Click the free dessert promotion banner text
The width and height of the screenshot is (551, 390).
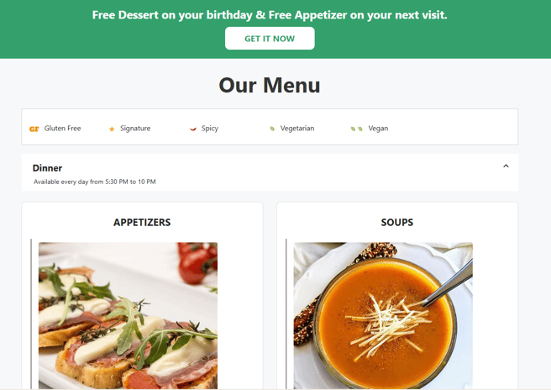point(270,15)
